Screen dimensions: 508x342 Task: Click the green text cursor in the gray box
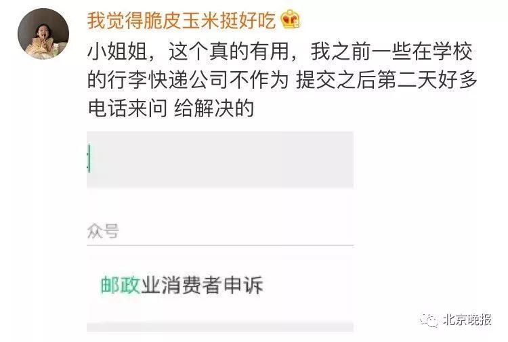[89, 158]
